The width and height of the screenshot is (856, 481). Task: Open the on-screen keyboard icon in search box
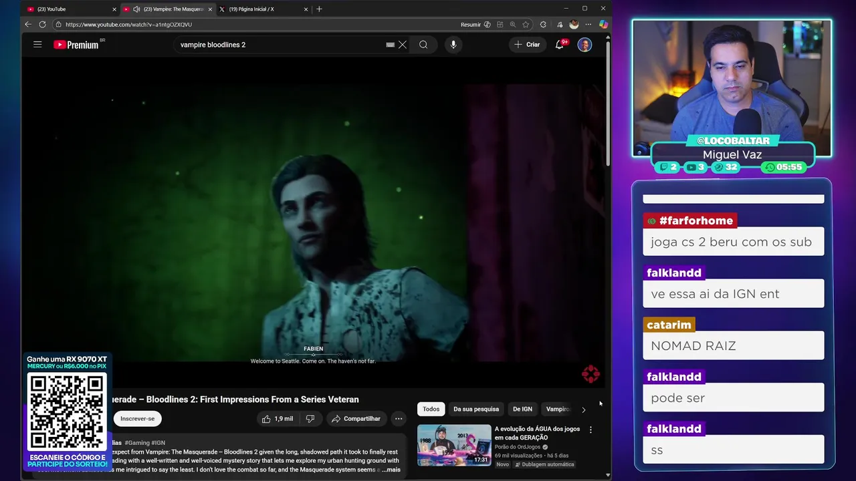coord(391,45)
